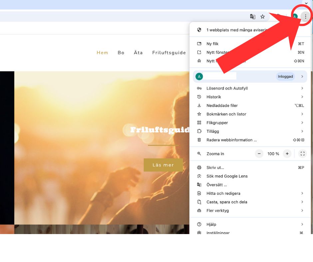Expand the Historik submenu
This screenshot has height=262, width=313.
click(214, 97)
